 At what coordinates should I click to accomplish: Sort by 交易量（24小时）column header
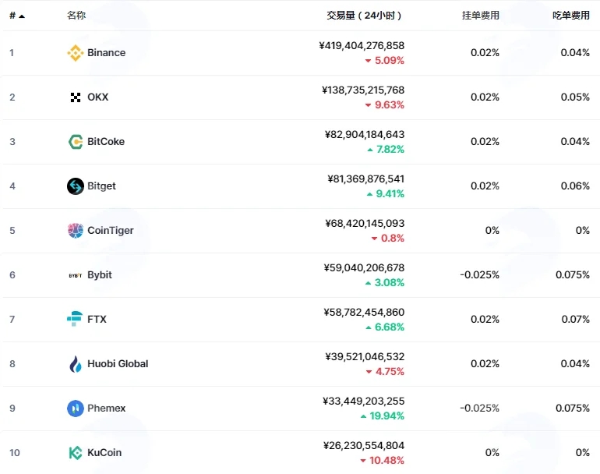click(364, 16)
